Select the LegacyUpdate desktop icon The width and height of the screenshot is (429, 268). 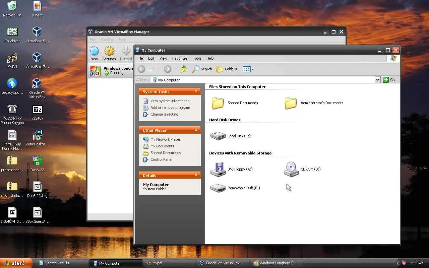point(12,86)
